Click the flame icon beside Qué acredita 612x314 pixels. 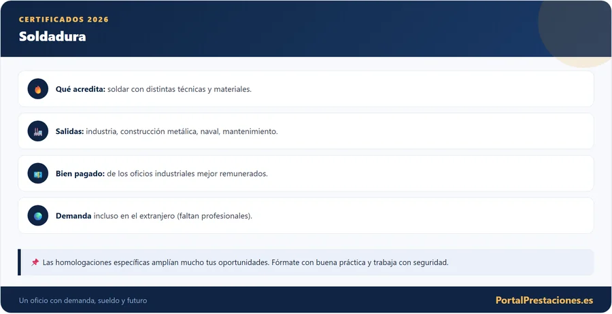(x=38, y=89)
